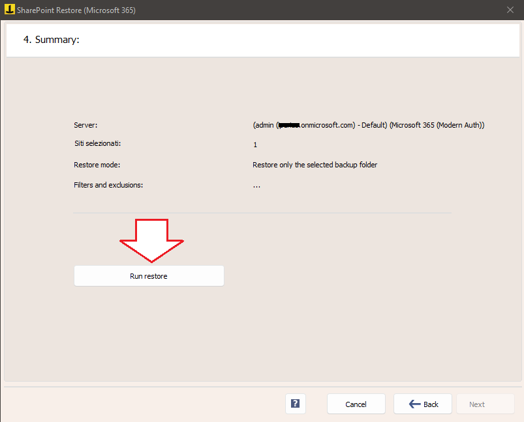Click the selected sites count '1'
This screenshot has width=524, height=422.
pyautogui.click(x=255, y=145)
